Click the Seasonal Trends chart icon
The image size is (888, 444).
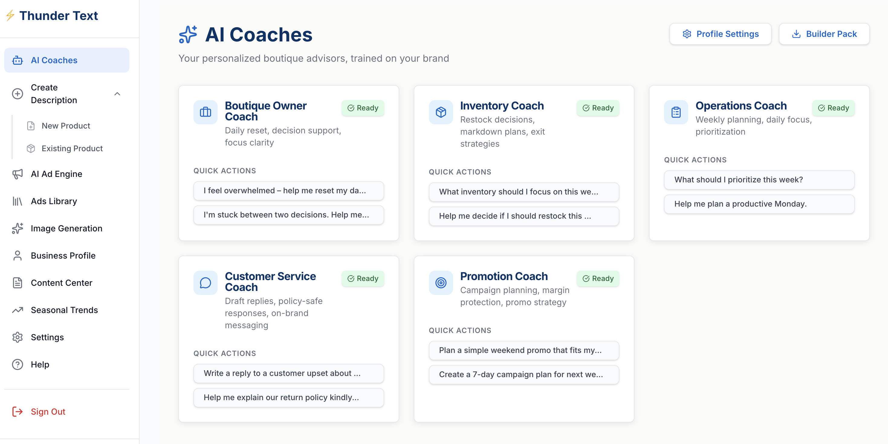17,310
